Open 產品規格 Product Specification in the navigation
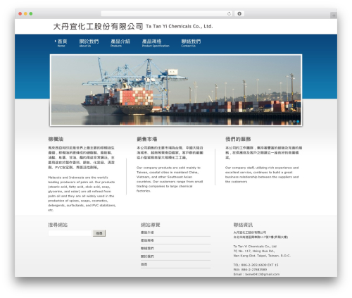 (156, 43)
